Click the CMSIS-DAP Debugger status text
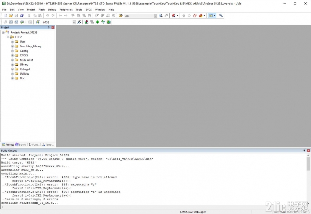This screenshot has height=214, width=311. (x=193, y=212)
